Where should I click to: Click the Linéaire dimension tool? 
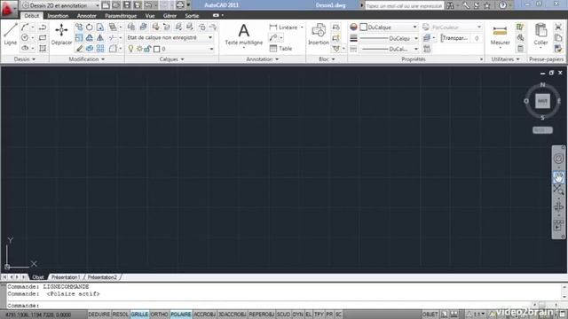[x=284, y=27]
